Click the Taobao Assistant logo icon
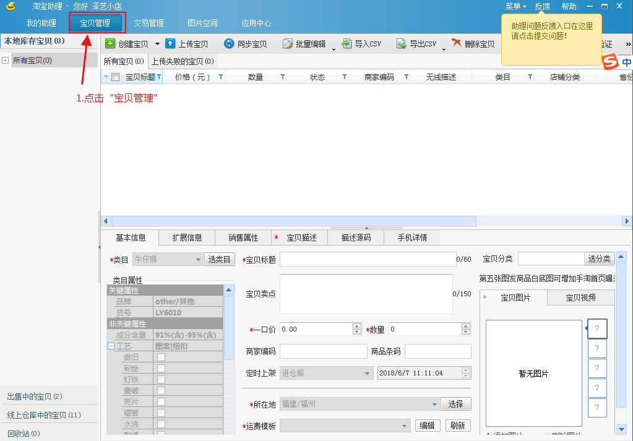This screenshot has height=441, width=633. tap(11, 6)
